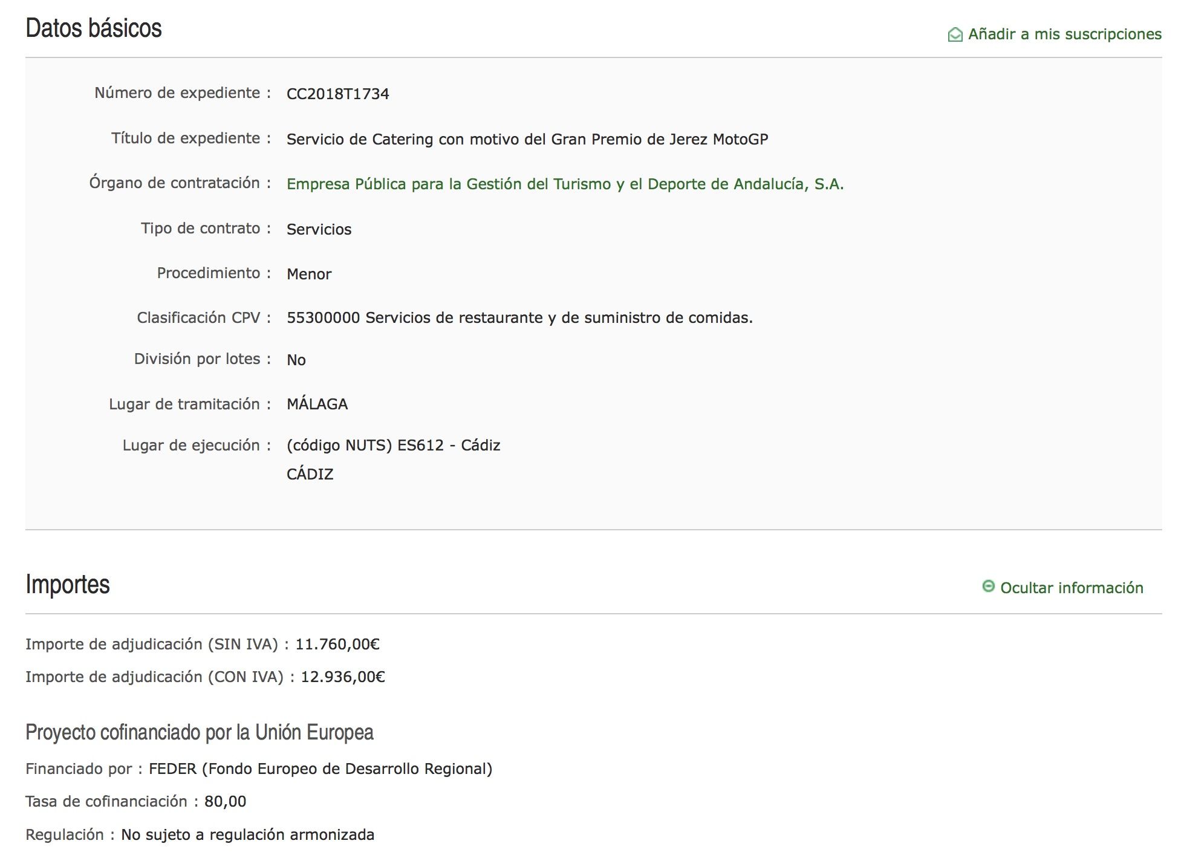
Task: Click the expediente number CC2018T1734
Action: [x=337, y=94]
